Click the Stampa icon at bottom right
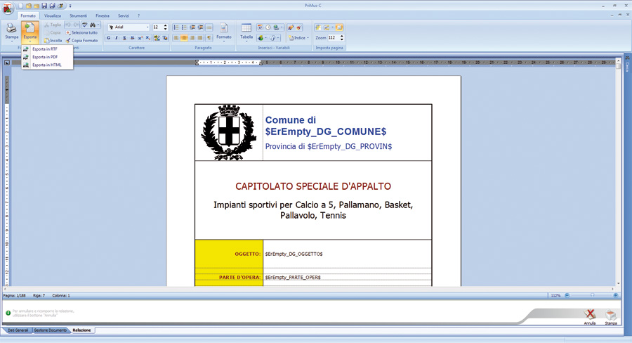 tap(611, 316)
